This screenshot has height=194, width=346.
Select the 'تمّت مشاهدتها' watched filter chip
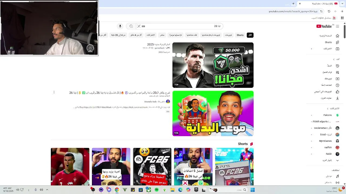[192, 35]
